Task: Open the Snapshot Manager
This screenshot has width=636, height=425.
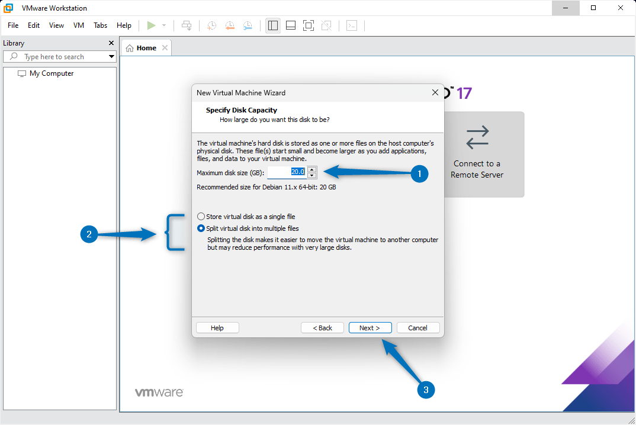Action: pos(248,25)
